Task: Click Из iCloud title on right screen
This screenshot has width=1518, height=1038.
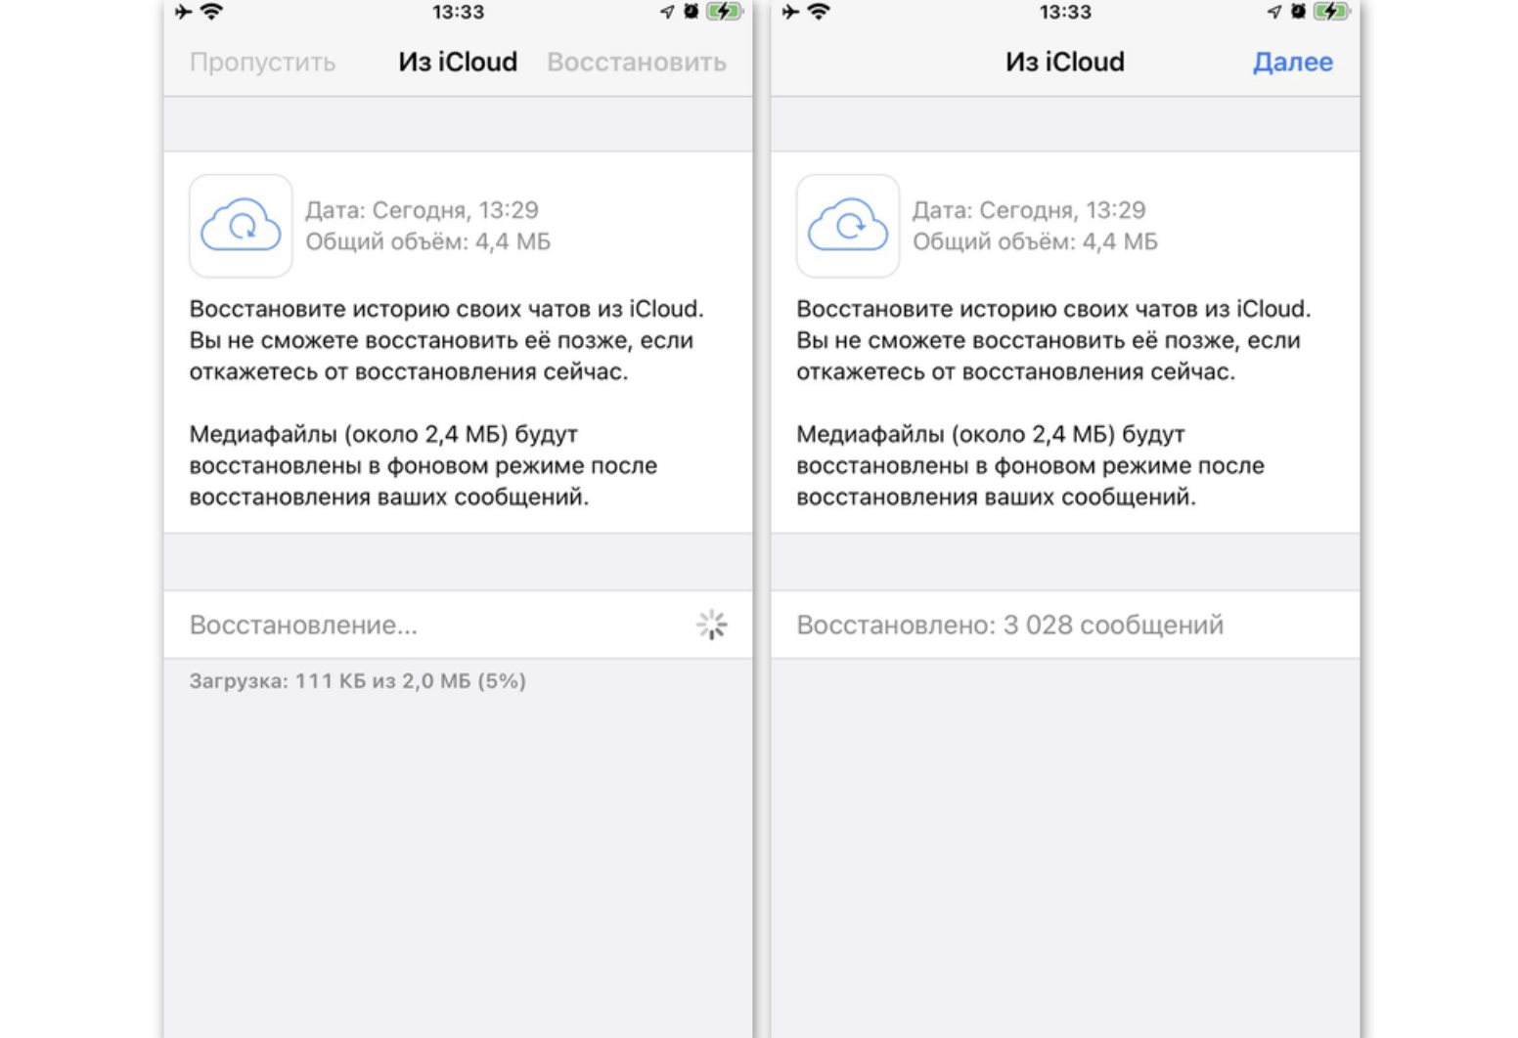Action: [1064, 62]
